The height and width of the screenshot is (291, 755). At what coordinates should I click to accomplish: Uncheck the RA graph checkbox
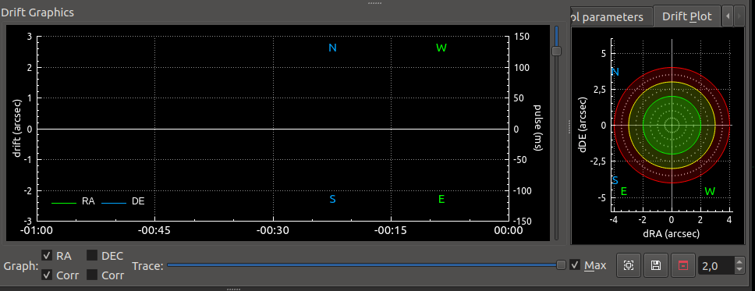(47, 255)
